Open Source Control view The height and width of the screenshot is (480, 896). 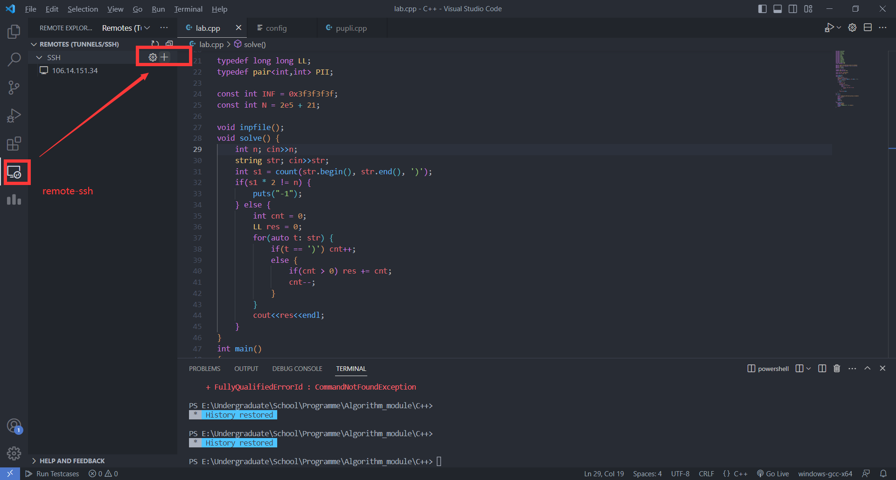click(x=14, y=88)
